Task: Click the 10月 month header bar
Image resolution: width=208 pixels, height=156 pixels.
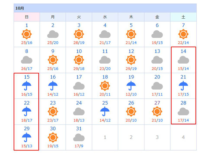Action: click(x=105, y=8)
